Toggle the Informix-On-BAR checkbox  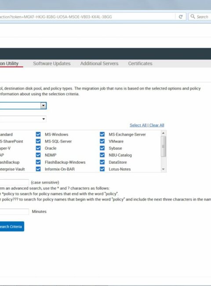(38, 169)
